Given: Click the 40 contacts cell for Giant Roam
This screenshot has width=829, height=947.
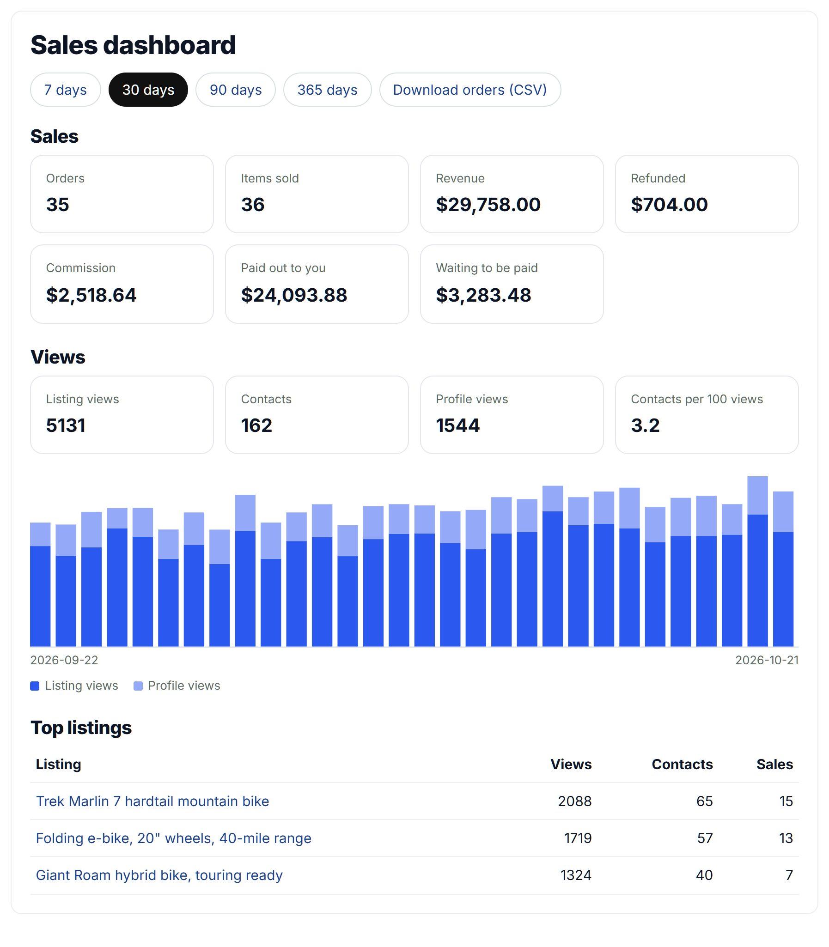Looking at the screenshot, I should tap(705, 875).
